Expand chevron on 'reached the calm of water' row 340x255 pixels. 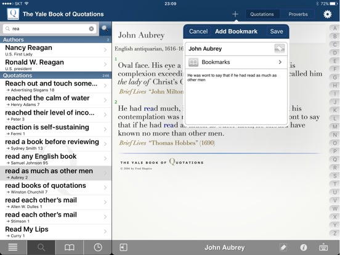point(105,100)
